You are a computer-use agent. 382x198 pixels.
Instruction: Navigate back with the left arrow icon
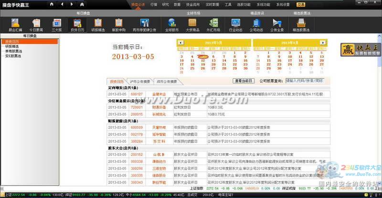62,4
